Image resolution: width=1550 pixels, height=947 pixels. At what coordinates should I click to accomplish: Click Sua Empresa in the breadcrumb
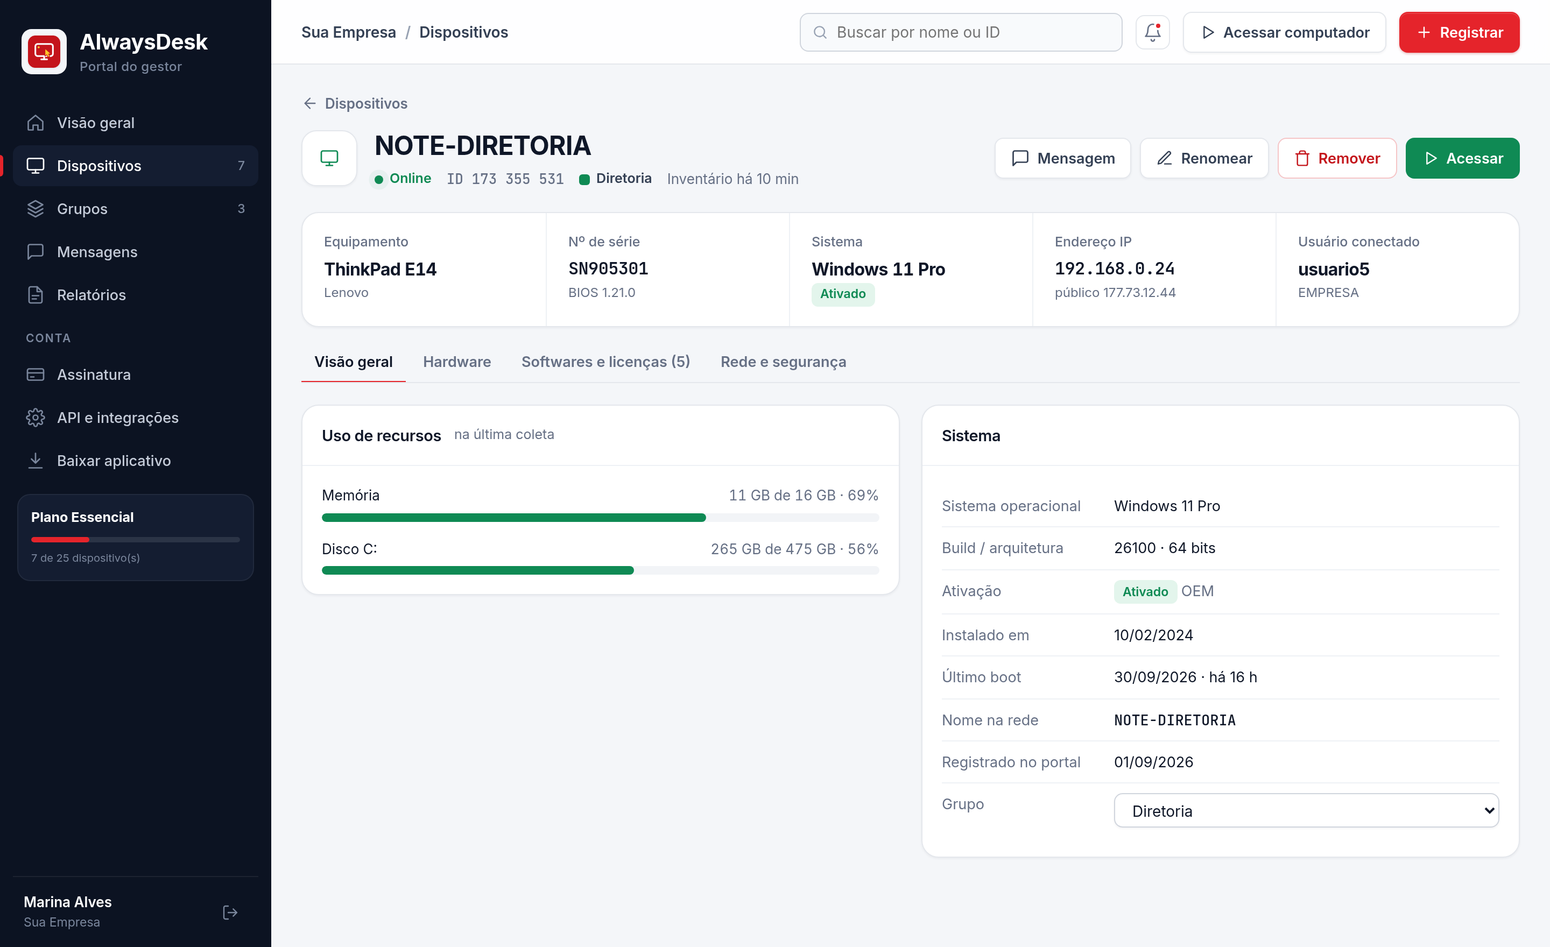[x=349, y=33]
